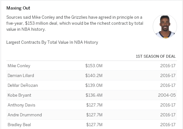Click the $153.0M contract value

tap(94, 66)
